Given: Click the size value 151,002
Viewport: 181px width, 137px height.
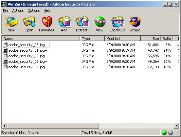Looking at the screenshot, I should tap(153, 45).
